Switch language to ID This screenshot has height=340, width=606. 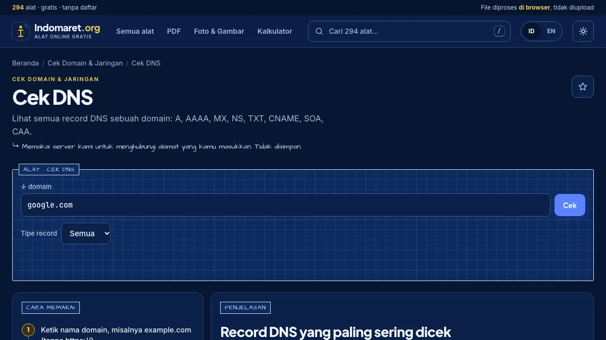pyautogui.click(x=531, y=31)
